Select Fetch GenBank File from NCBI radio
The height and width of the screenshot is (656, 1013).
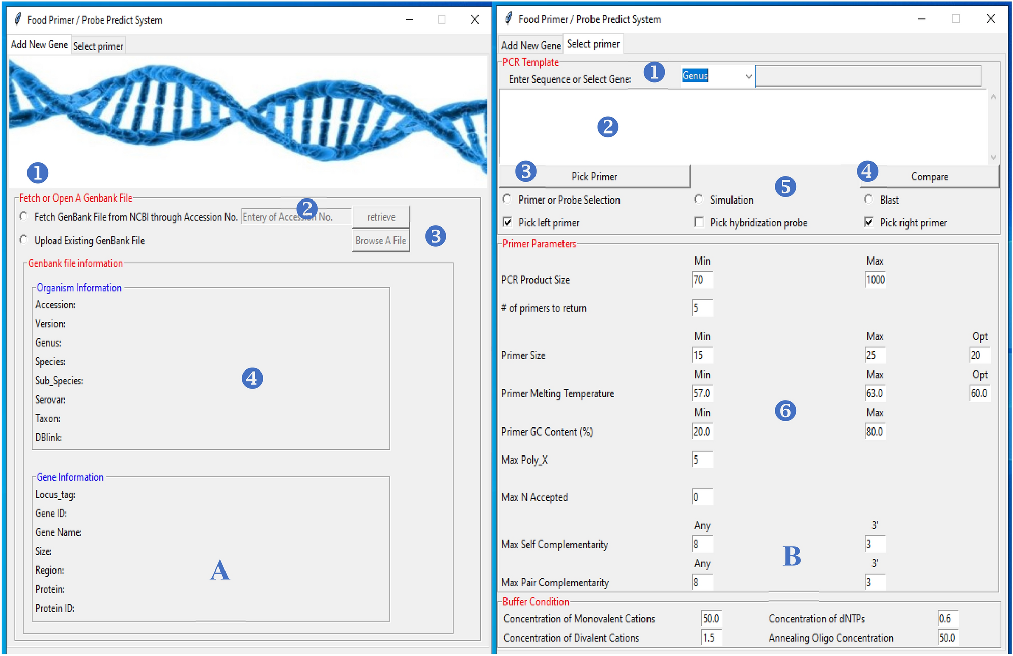[x=23, y=217]
